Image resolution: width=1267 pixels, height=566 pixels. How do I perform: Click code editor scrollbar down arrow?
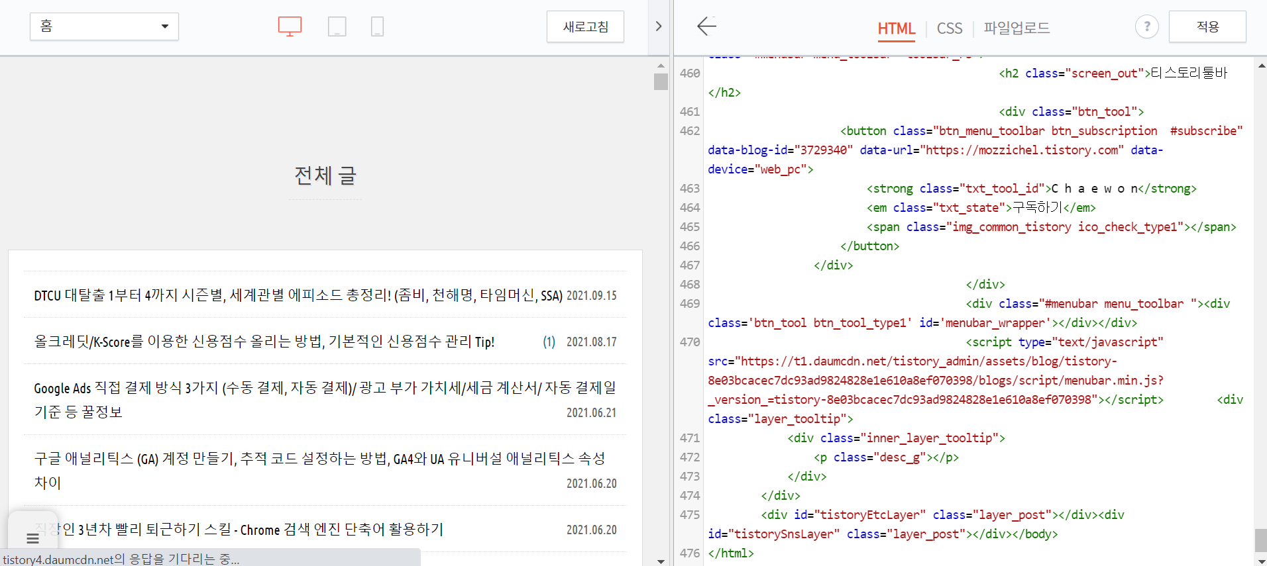[x=1261, y=561]
